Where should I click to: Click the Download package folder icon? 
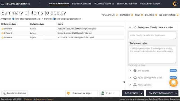click(69, 93)
